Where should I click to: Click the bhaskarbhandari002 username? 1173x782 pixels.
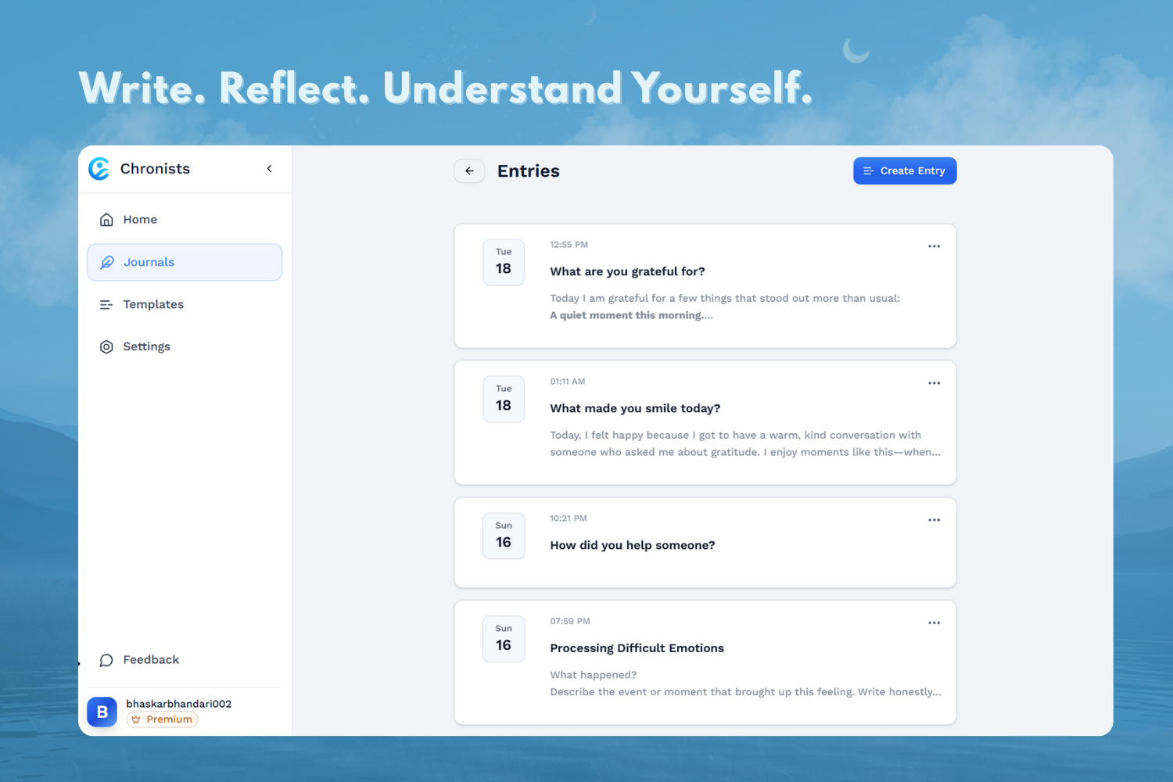[179, 704]
